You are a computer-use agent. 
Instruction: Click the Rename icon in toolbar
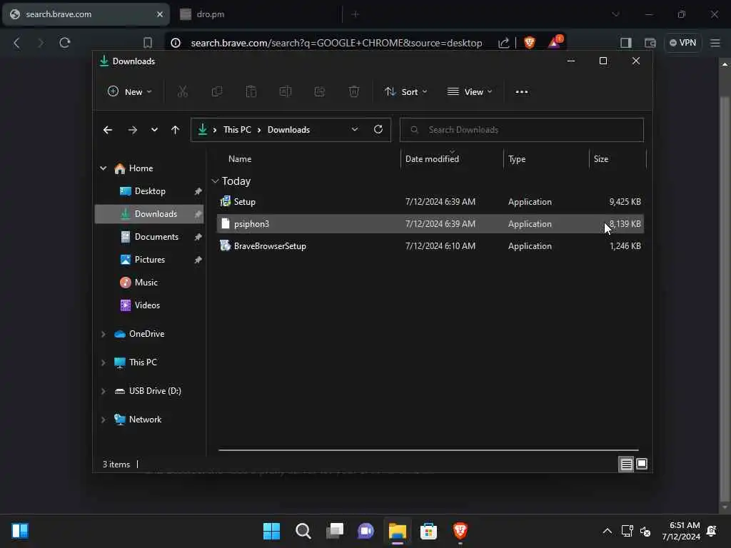click(x=286, y=92)
